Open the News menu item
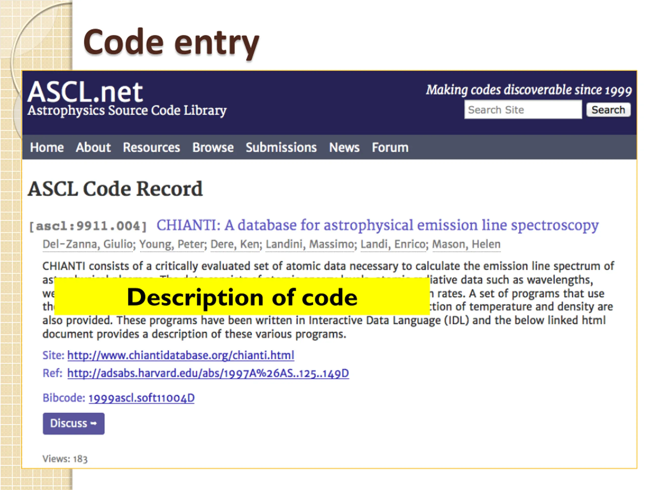 [344, 148]
